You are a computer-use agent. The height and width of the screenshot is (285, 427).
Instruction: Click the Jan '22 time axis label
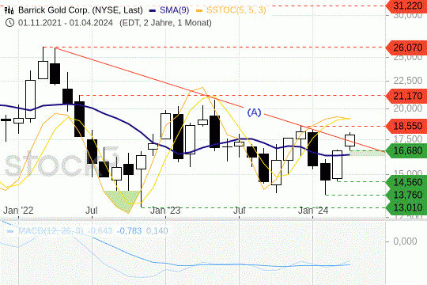pyautogui.click(x=18, y=211)
